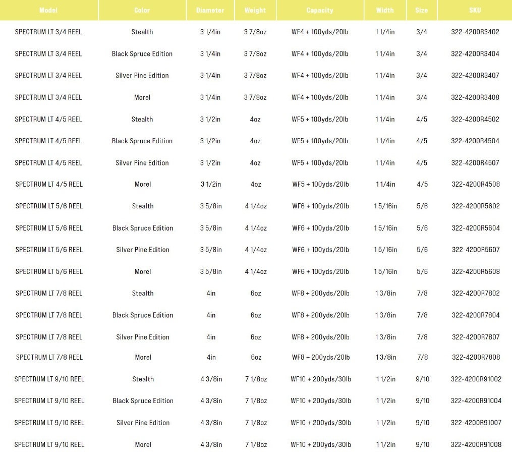Click SKU 322-4200R91008 in last row

pos(476,445)
